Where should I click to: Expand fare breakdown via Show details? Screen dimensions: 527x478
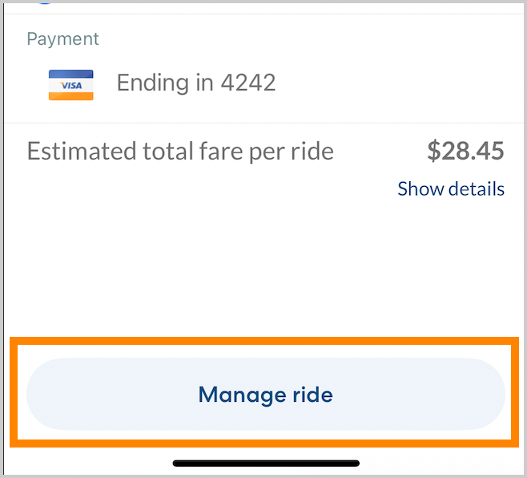tap(451, 189)
